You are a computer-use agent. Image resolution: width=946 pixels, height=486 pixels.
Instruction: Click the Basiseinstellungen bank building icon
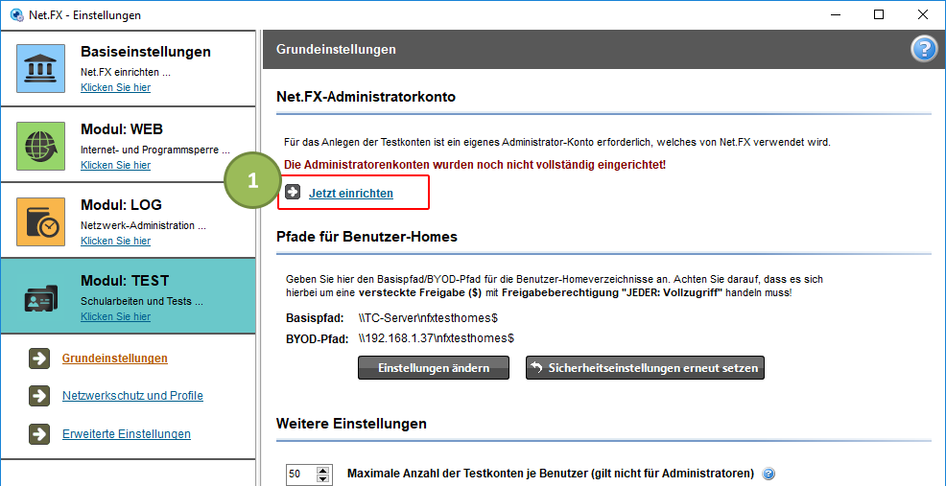tap(40, 68)
